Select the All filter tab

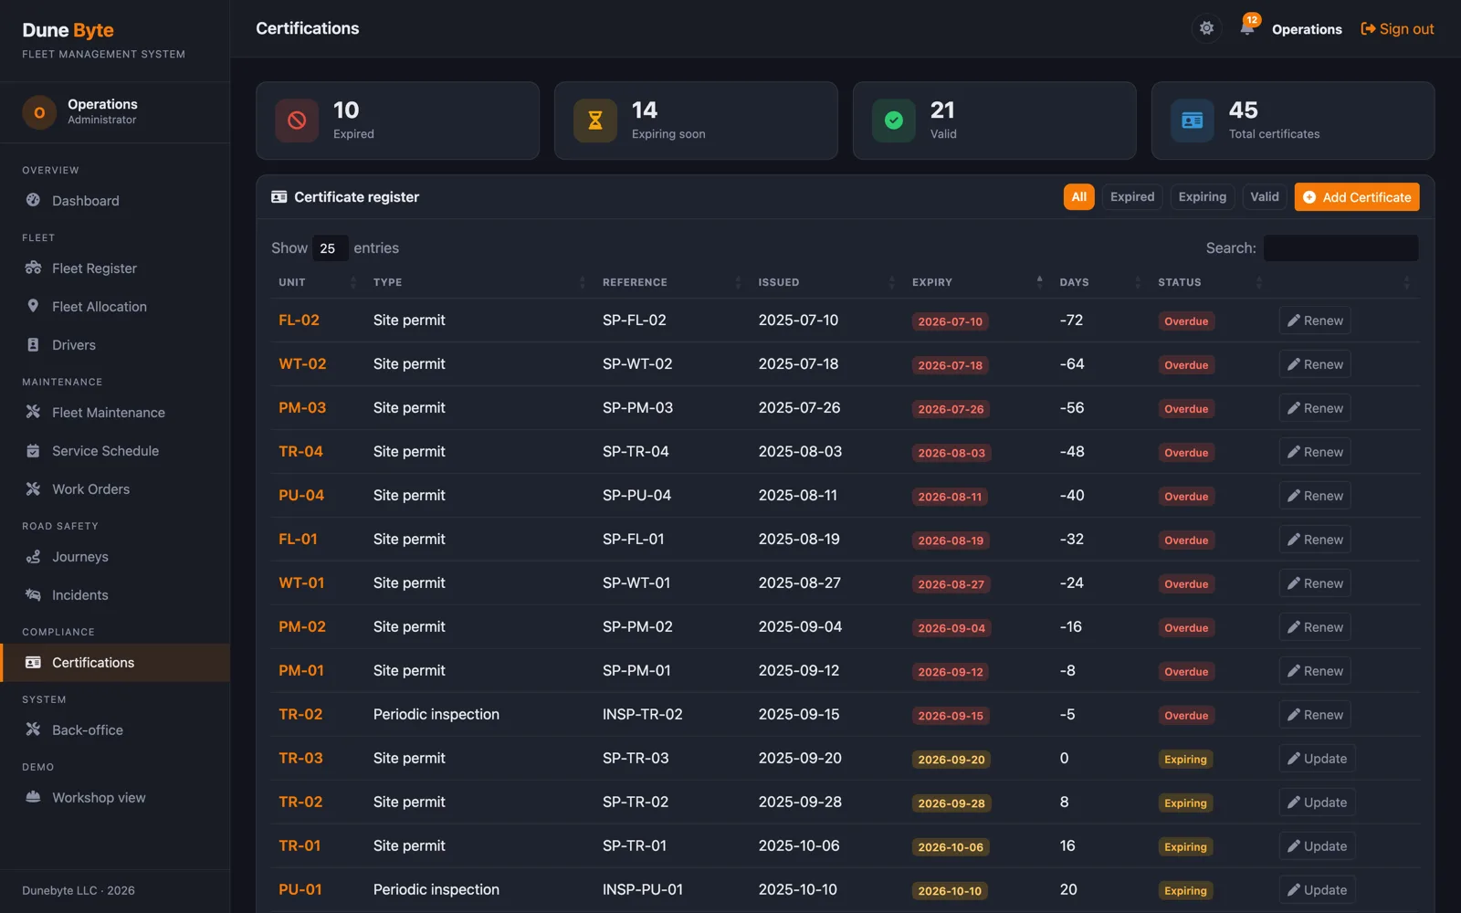tap(1078, 197)
